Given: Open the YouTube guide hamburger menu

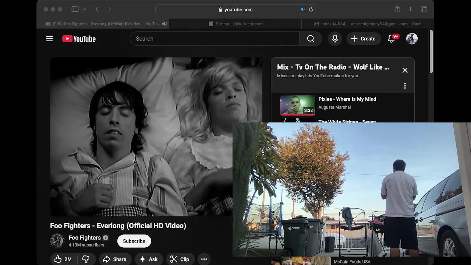Looking at the screenshot, I should pos(49,39).
